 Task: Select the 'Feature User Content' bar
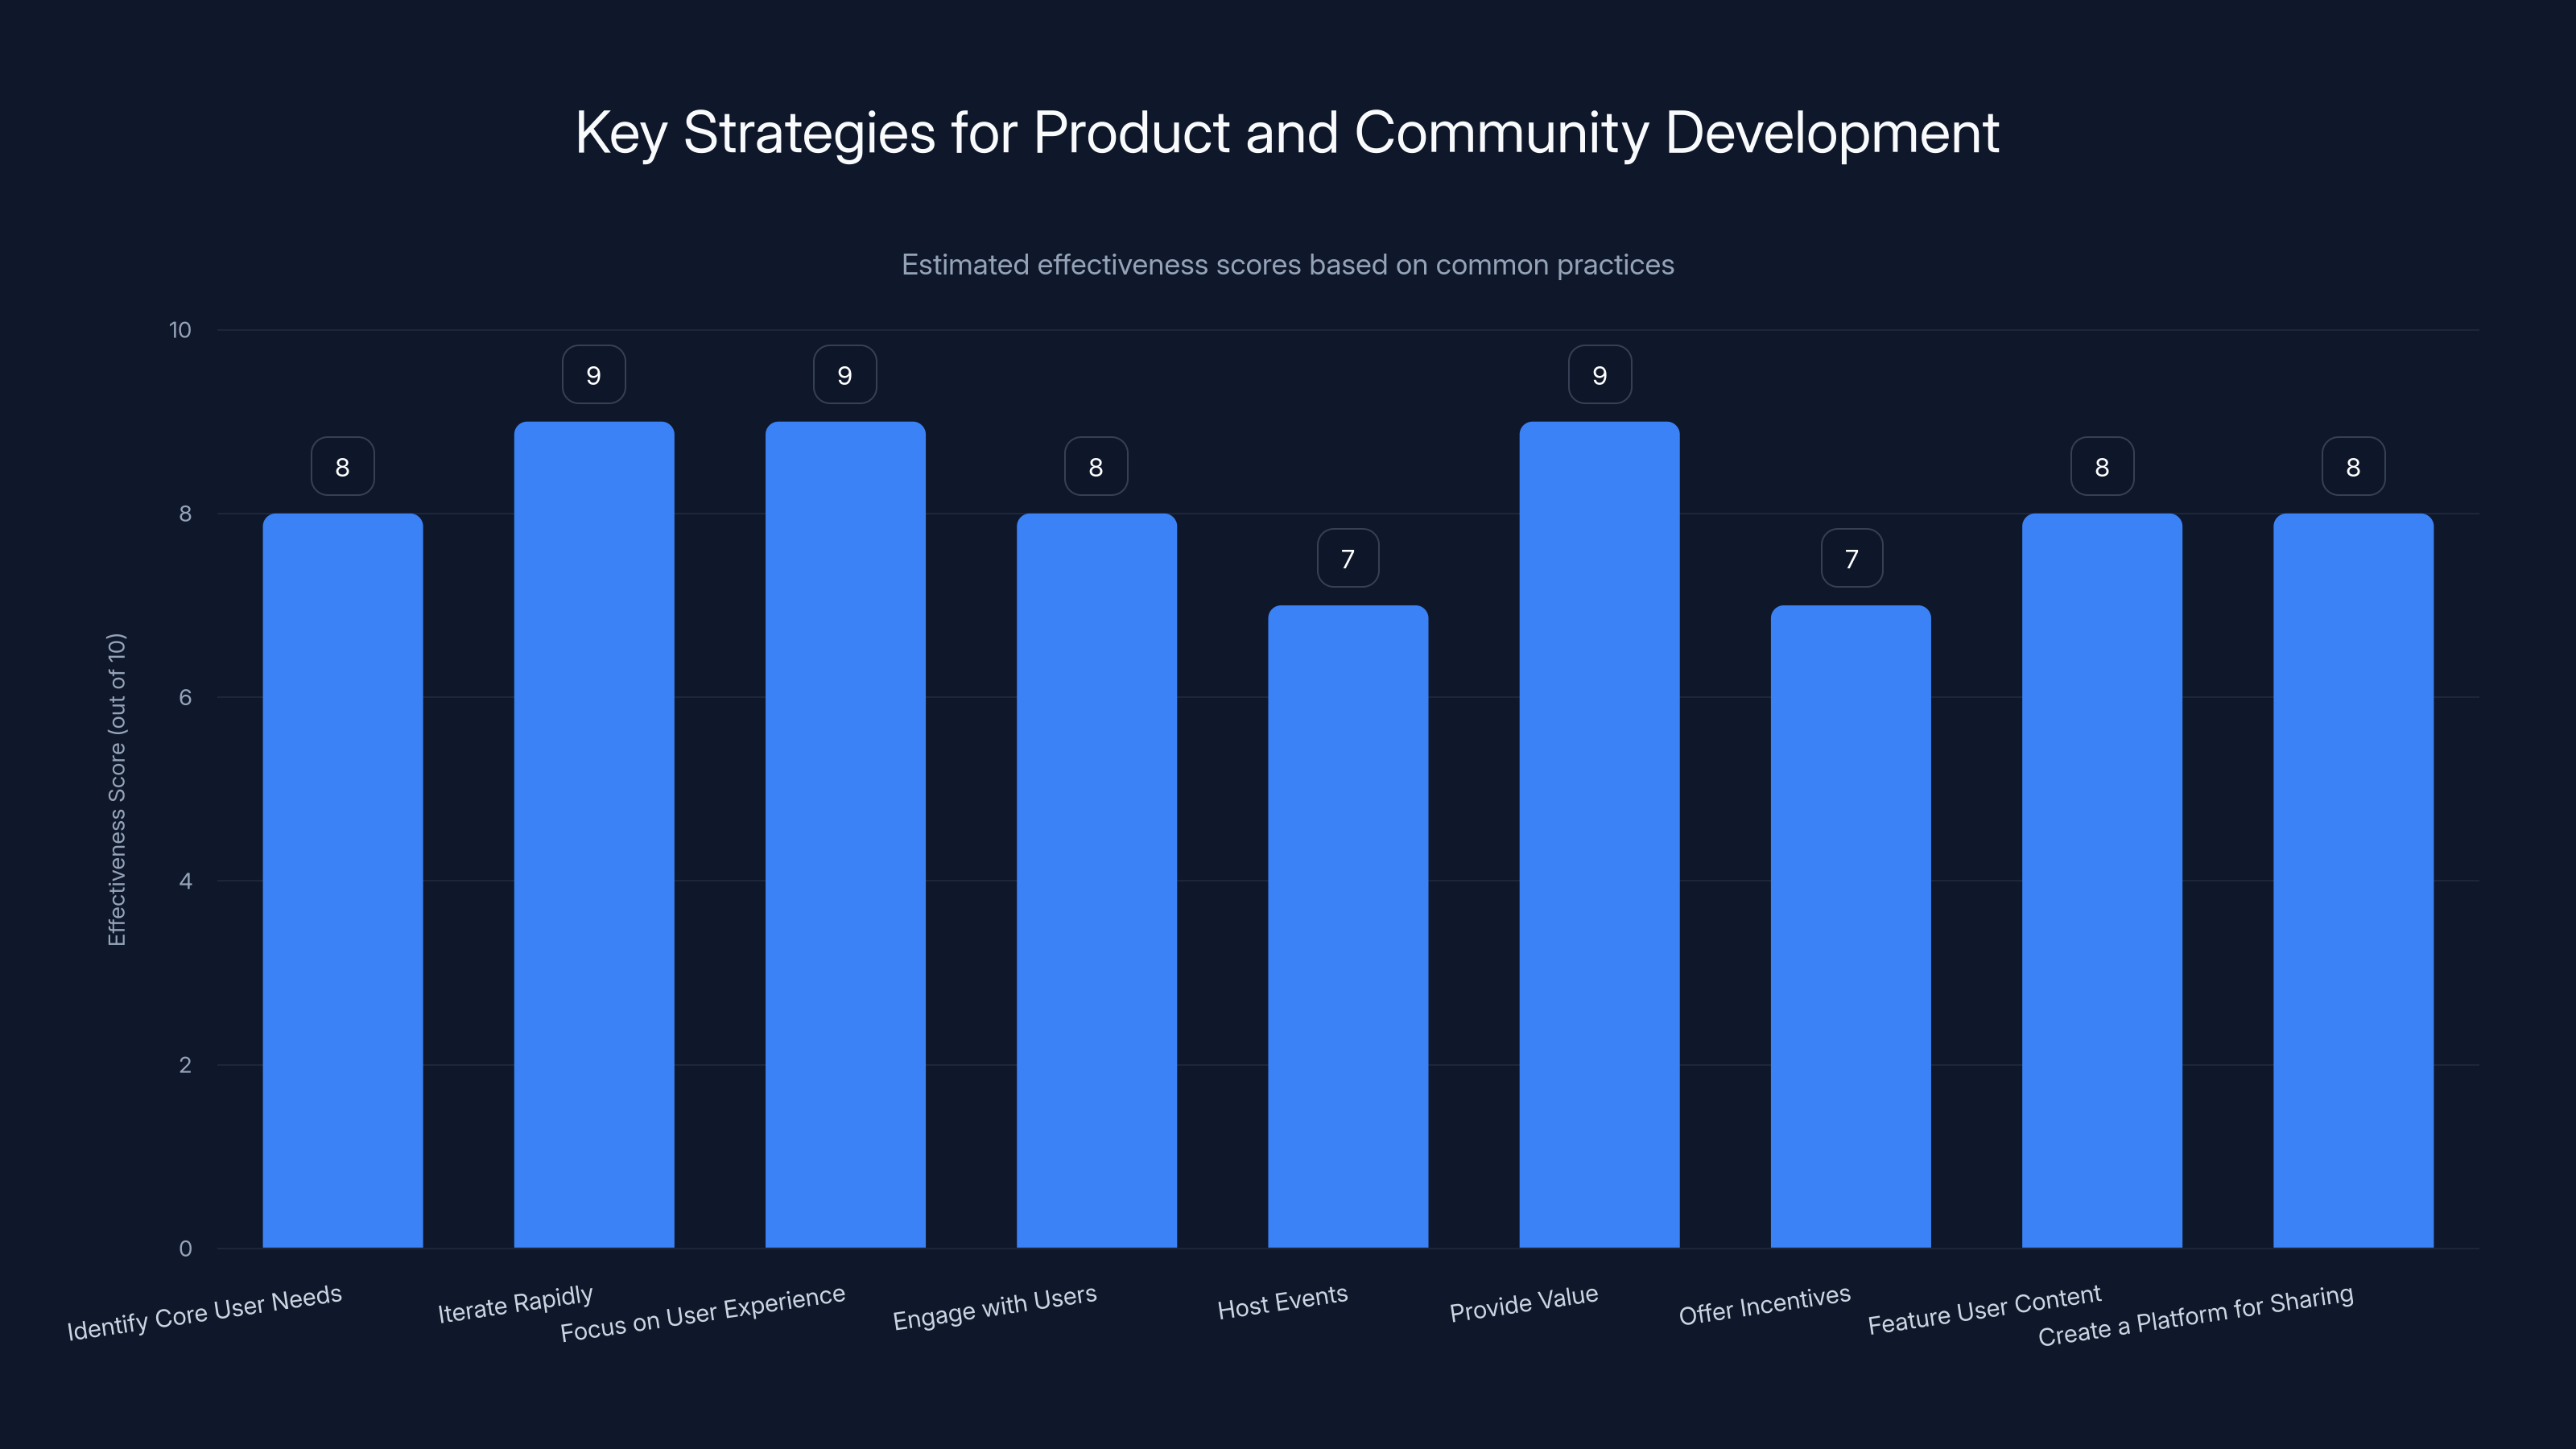[2102, 880]
